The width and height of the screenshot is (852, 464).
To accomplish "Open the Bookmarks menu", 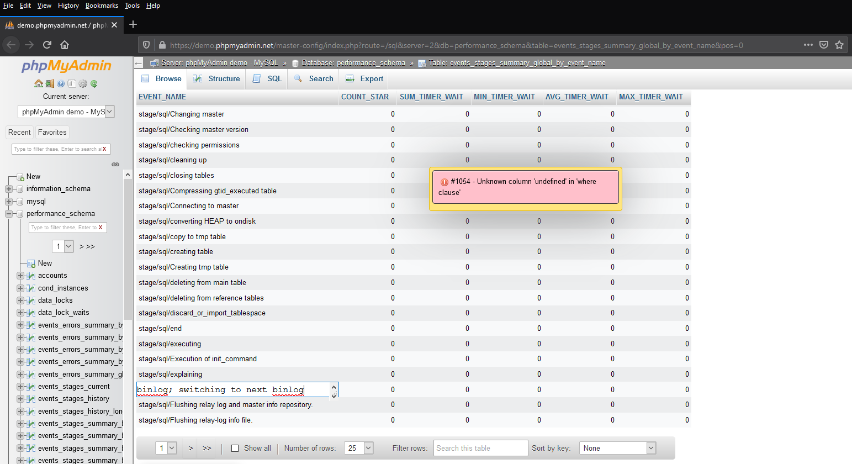I will click(102, 5).
